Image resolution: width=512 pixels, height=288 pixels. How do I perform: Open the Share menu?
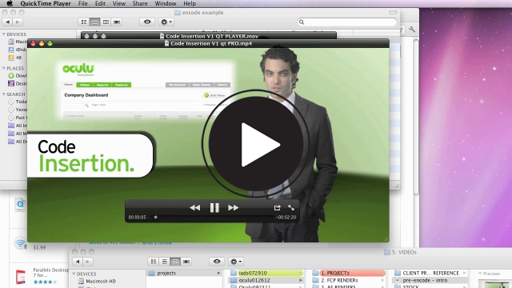coord(140,3)
